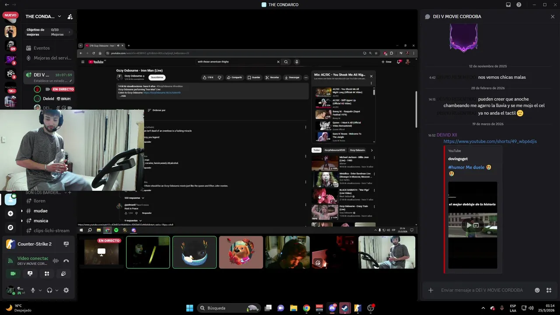Screen dimensions: 560x315
Task: Select the black cat avatar participant tile
Action: [x=194, y=252]
